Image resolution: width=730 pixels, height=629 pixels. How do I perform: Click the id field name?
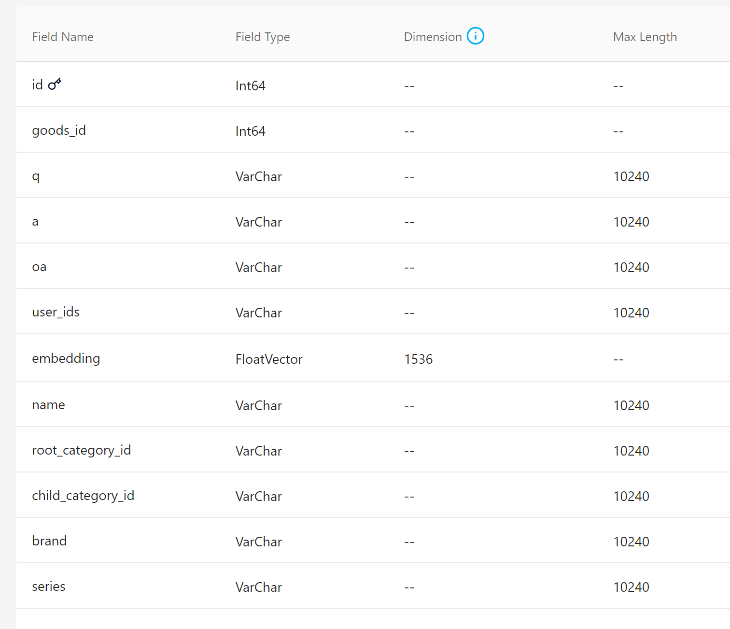[37, 85]
